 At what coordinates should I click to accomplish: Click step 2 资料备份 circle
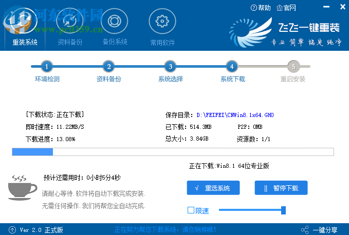108,66
